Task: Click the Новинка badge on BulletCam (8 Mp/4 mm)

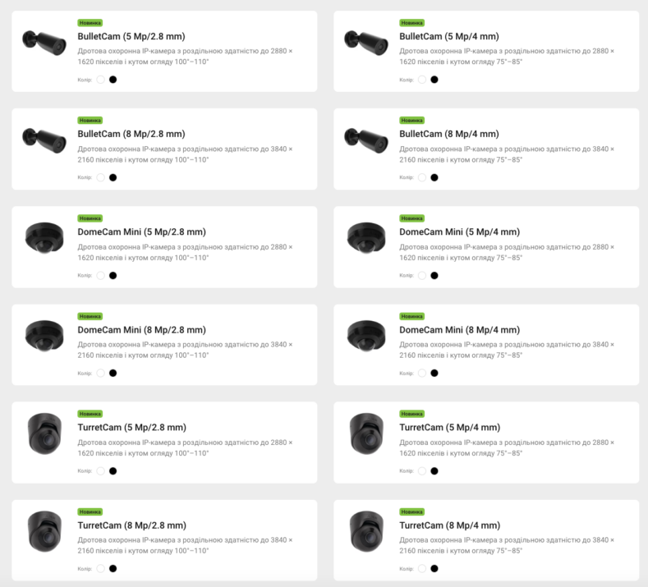Action: click(x=412, y=120)
